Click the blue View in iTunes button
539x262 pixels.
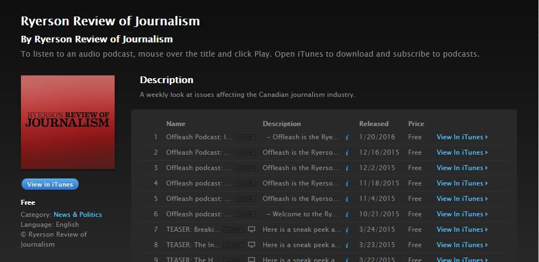click(x=50, y=184)
